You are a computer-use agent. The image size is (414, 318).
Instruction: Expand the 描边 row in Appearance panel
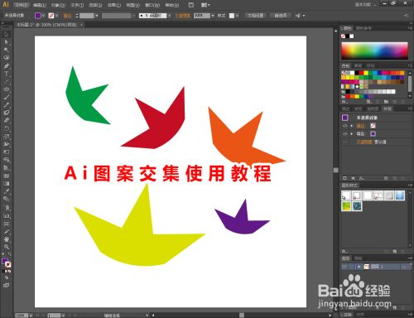(352, 126)
